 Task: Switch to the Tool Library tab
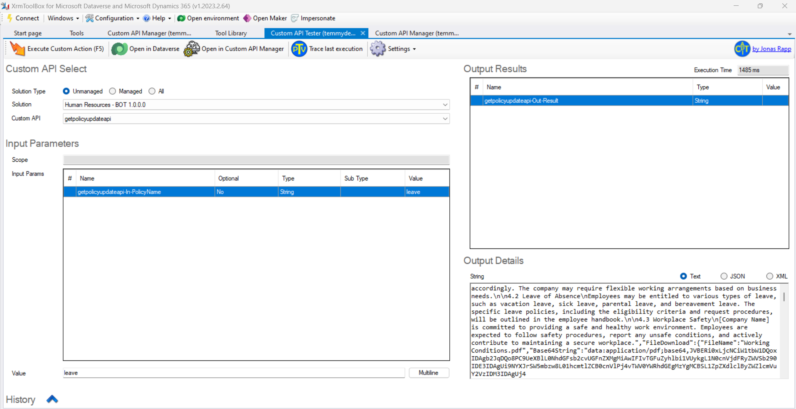coord(231,33)
